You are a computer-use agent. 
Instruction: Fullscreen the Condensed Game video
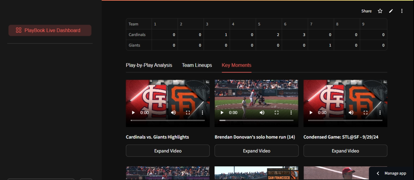366,112
